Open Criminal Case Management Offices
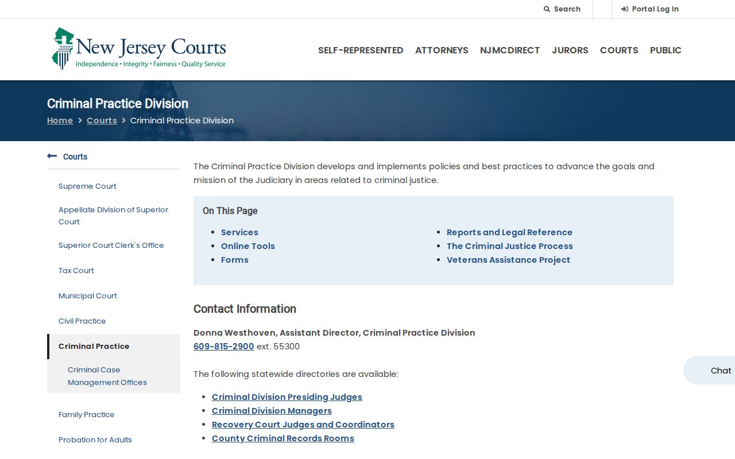735x459 pixels. pyautogui.click(x=107, y=376)
